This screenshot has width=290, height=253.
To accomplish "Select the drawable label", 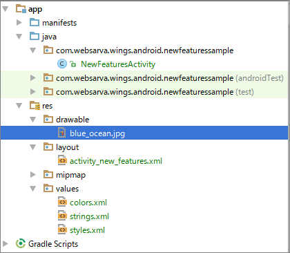I will click(x=72, y=120).
